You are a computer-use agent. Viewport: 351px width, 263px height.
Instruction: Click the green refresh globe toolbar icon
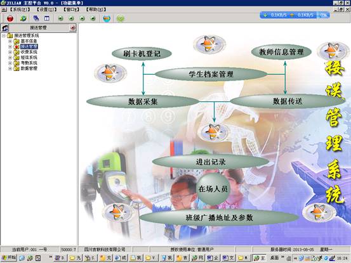[x=23, y=18]
